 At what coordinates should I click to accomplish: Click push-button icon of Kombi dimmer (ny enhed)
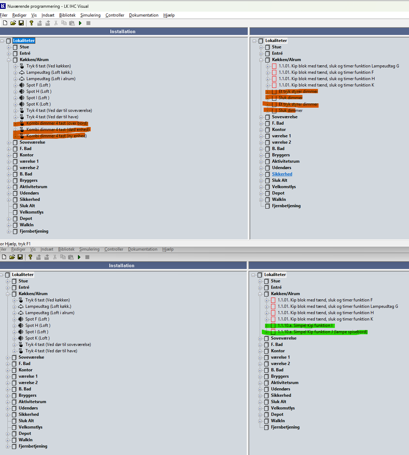(22, 136)
